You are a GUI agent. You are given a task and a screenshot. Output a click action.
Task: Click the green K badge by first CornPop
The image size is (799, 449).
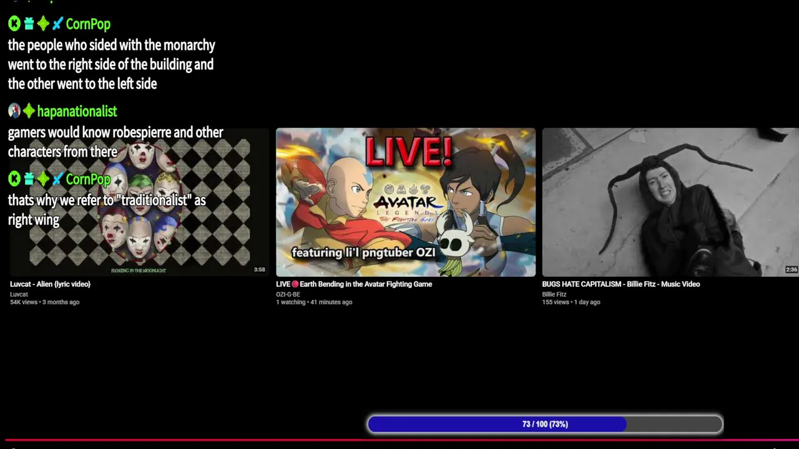point(14,24)
